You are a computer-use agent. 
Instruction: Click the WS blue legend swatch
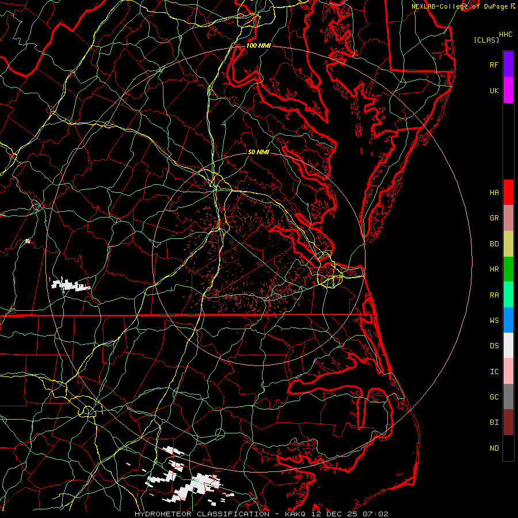(x=508, y=320)
